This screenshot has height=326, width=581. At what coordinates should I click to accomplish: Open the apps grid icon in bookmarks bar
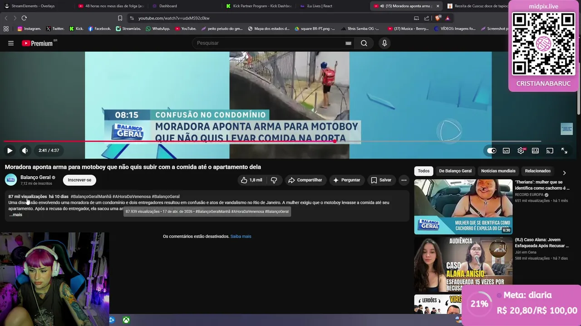pyautogui.click(x=6, y=29)
